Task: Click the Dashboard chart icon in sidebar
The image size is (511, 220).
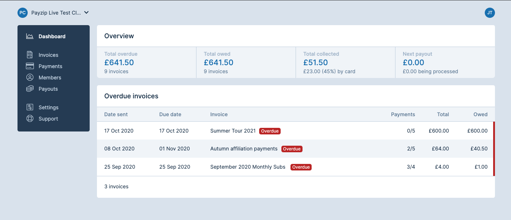Action: 30,36
